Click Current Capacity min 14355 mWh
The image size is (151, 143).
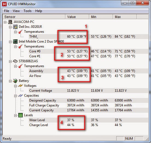click(x=99, y=110)
